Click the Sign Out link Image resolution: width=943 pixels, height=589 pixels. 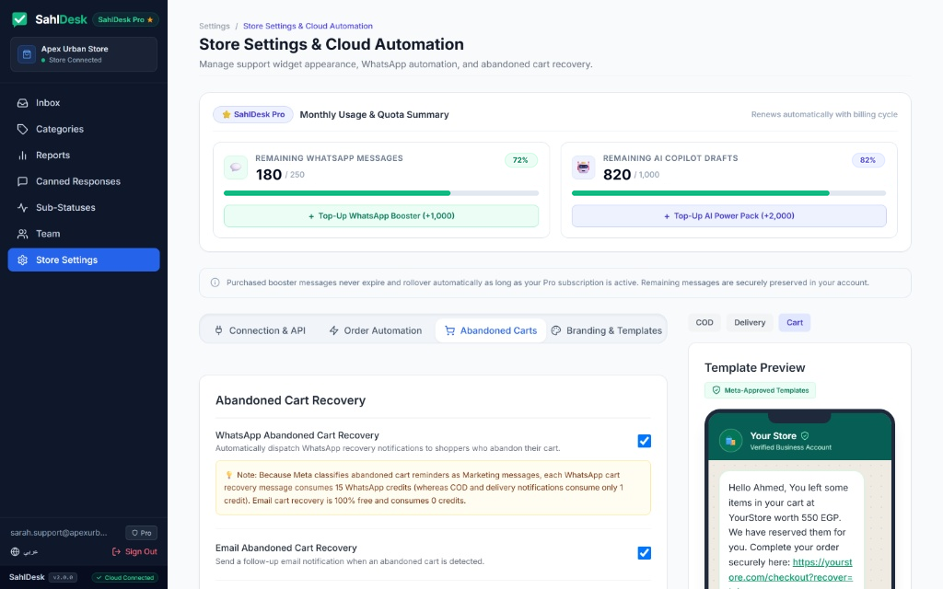pyautogui.click(x=134, y=551)
